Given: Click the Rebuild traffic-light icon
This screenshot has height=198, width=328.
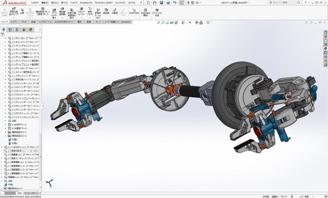Looking at the screenshot, I should [x=189, y=3].
